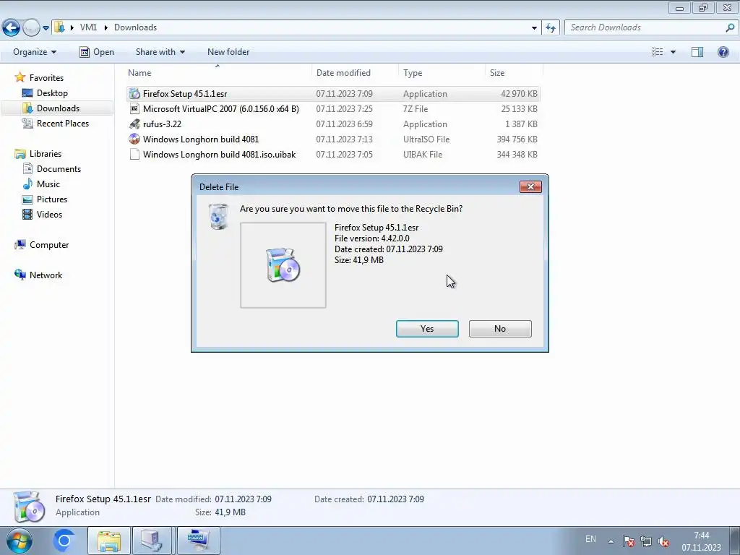The width and height of the screenshot is (740, 555).
Task: Close the Delete File dialog
Action: (x=530, y=187)
